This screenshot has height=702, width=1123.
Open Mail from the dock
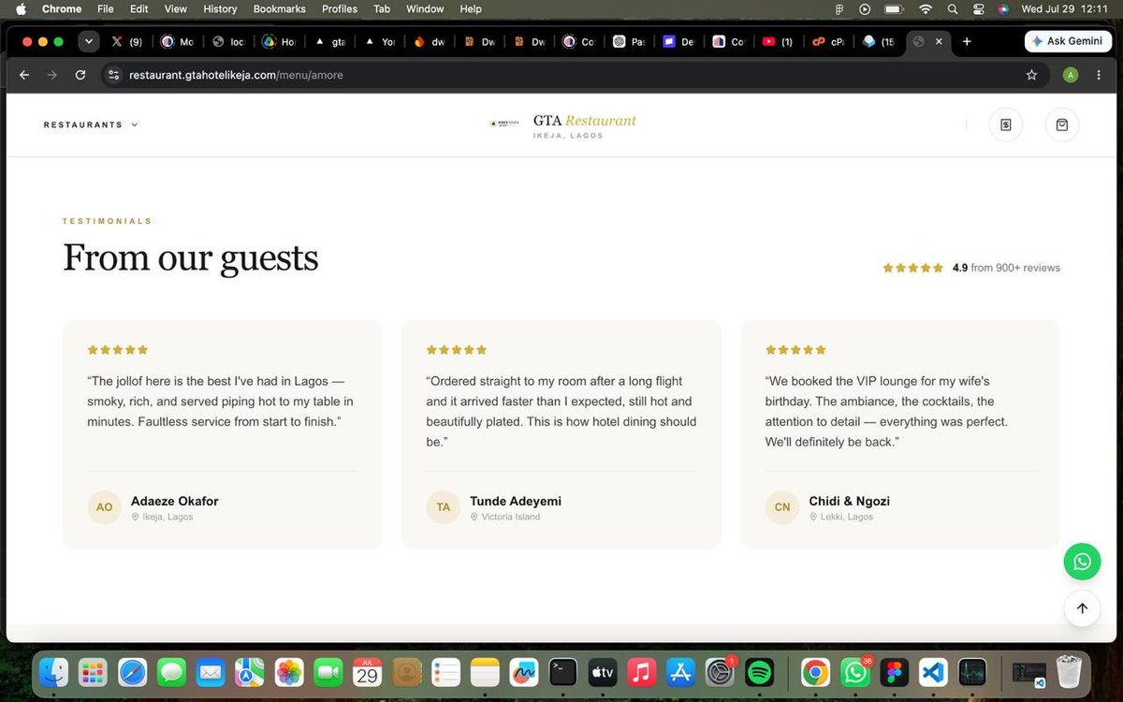coord(211,671)
